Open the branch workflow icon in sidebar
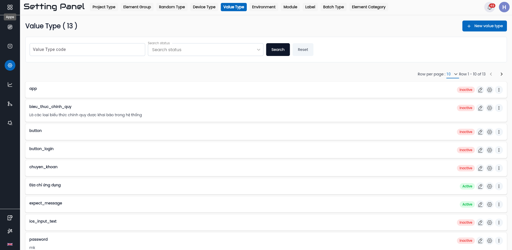Image resolution: width=512 pixels, height=250 pixels. (x=10, y=104)
